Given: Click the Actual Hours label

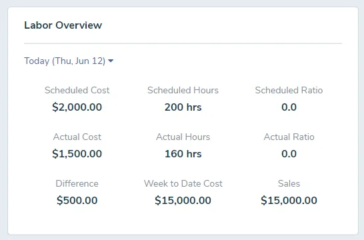Looking at the screenshot, I should pos(183,137).
